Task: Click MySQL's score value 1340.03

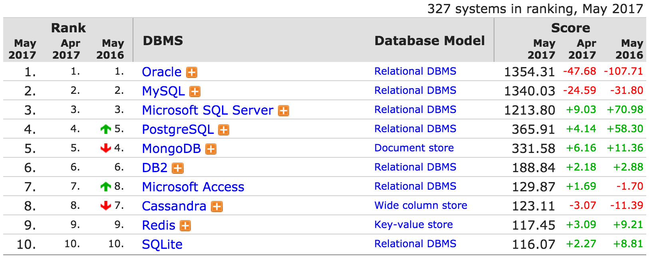Action: coord(530,91)
